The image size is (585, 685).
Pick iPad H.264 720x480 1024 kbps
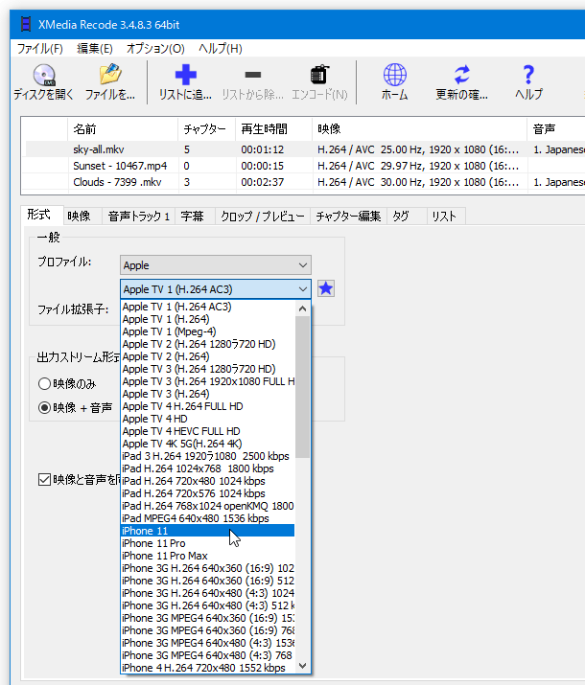pyautogui.click(x=208, y=481)
